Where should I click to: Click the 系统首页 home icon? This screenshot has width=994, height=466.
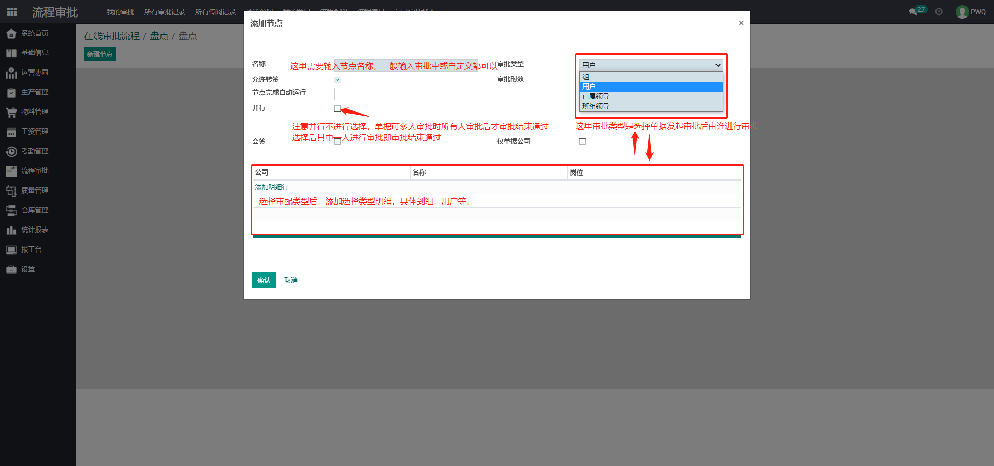point(11,34)
